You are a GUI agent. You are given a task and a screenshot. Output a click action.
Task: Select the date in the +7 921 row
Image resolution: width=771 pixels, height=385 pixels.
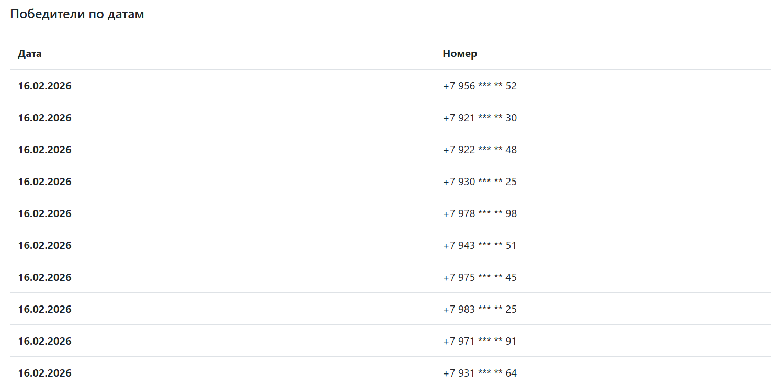(x=44, y=118)
